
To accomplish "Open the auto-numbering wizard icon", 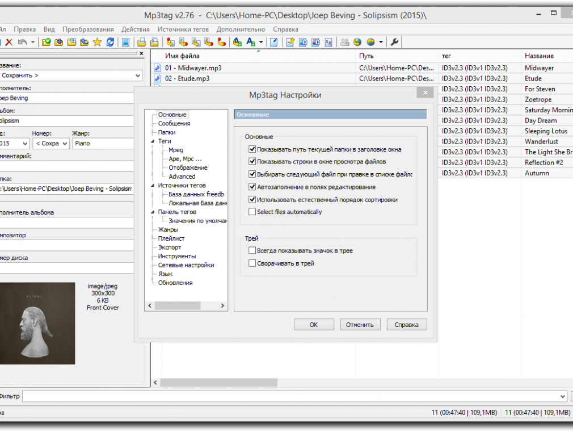I will 328,42.
